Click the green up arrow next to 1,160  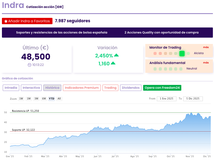(113, 63)
